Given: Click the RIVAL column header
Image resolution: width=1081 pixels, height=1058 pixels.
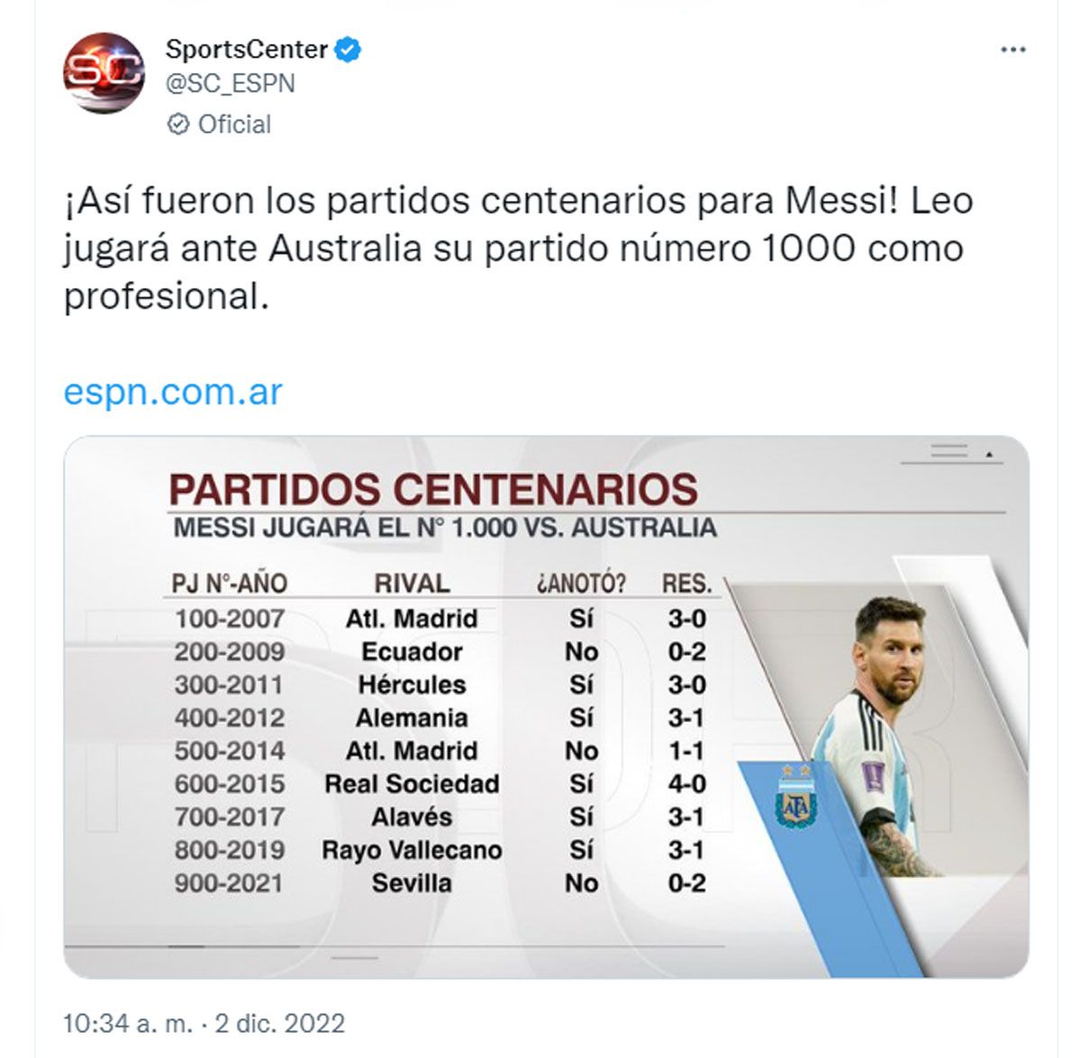Looking at the screenshot, I should [412, 583].
